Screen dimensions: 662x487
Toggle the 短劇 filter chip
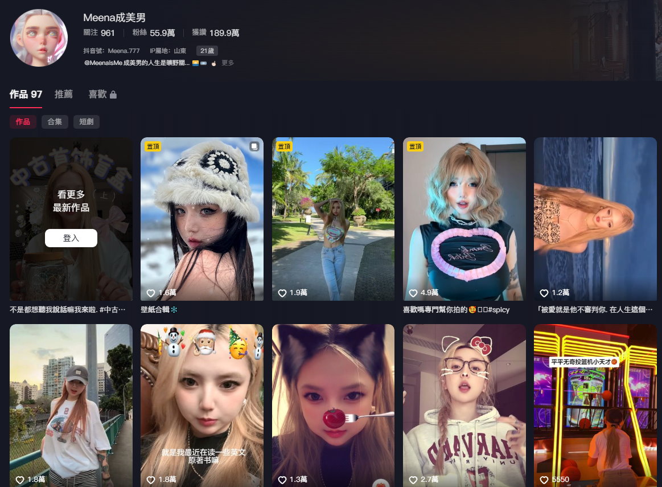pyautogui.click(x=87, y=122)
